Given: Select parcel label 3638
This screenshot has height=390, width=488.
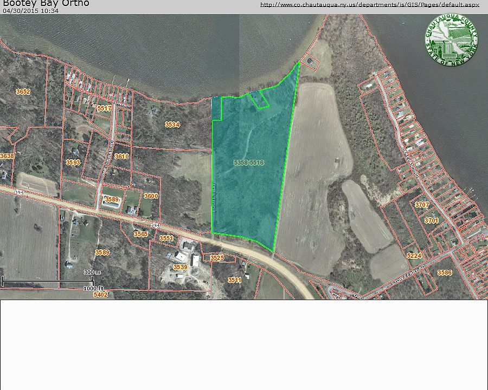Looking at the screenshot, I should click(x=7, y=156).
